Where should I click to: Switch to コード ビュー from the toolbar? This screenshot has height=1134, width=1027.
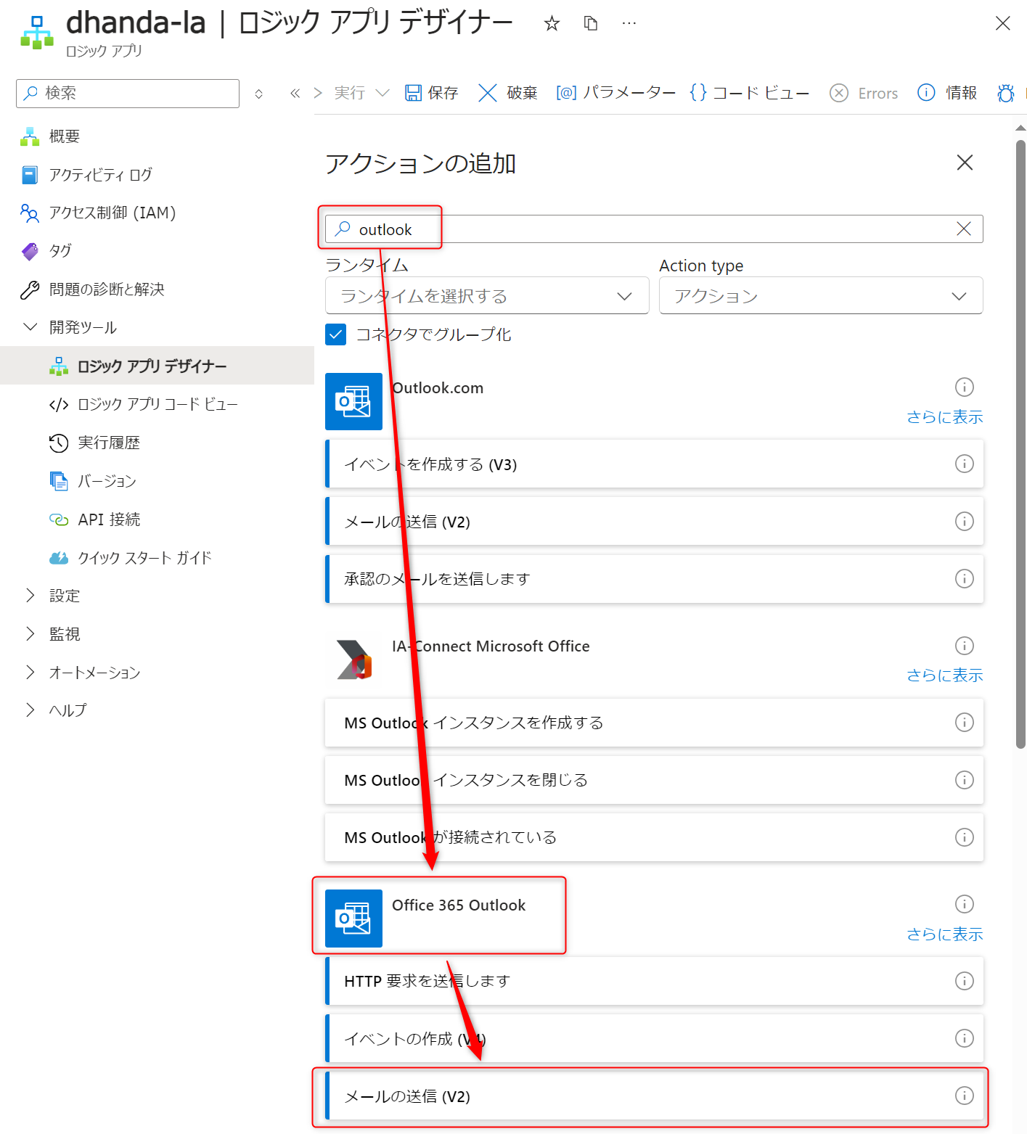tap(749, 93)
